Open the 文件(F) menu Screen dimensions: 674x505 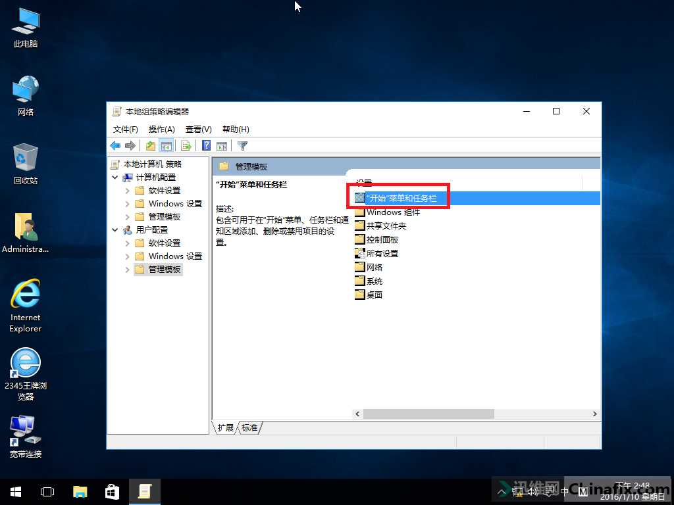tap(126, 130)
